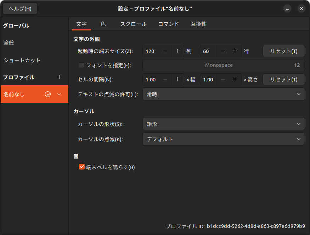Add a new profile with plus icon
Screen dimensions: 310x235
click(x=60, y=77)
